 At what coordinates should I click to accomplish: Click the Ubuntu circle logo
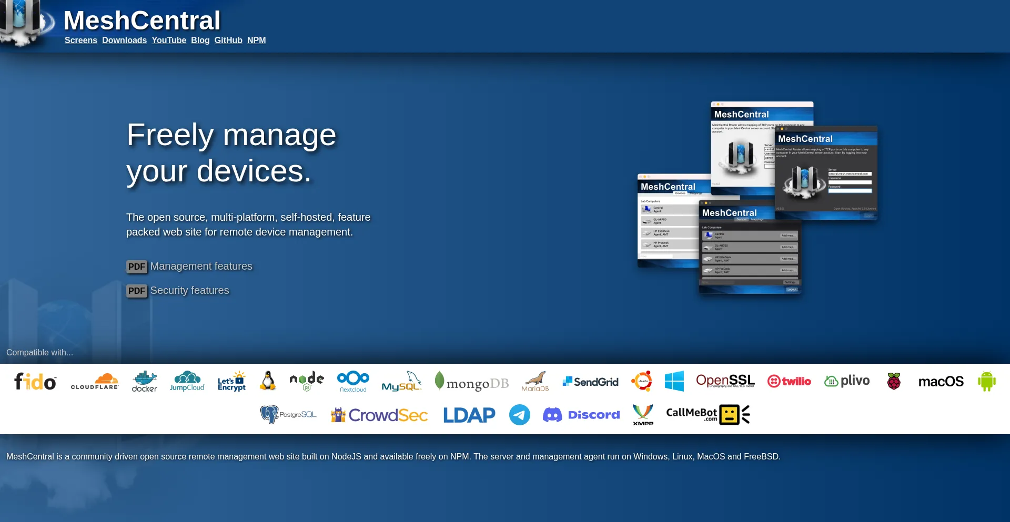642,381
